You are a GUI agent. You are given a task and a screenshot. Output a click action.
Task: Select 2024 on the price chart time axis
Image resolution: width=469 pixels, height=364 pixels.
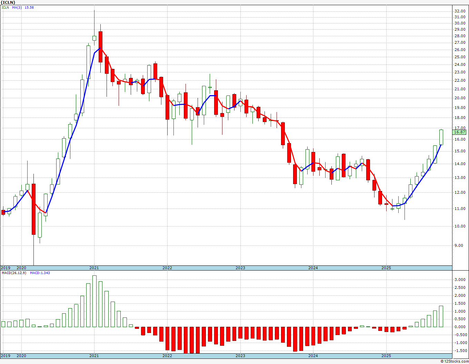click(313, 268)
